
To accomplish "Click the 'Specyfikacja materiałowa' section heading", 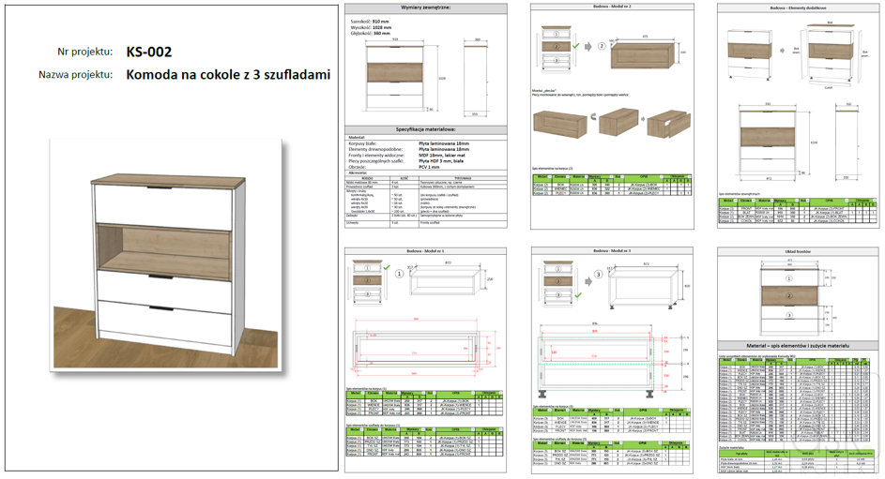I will pyautogui.click(x=425, y=128).
